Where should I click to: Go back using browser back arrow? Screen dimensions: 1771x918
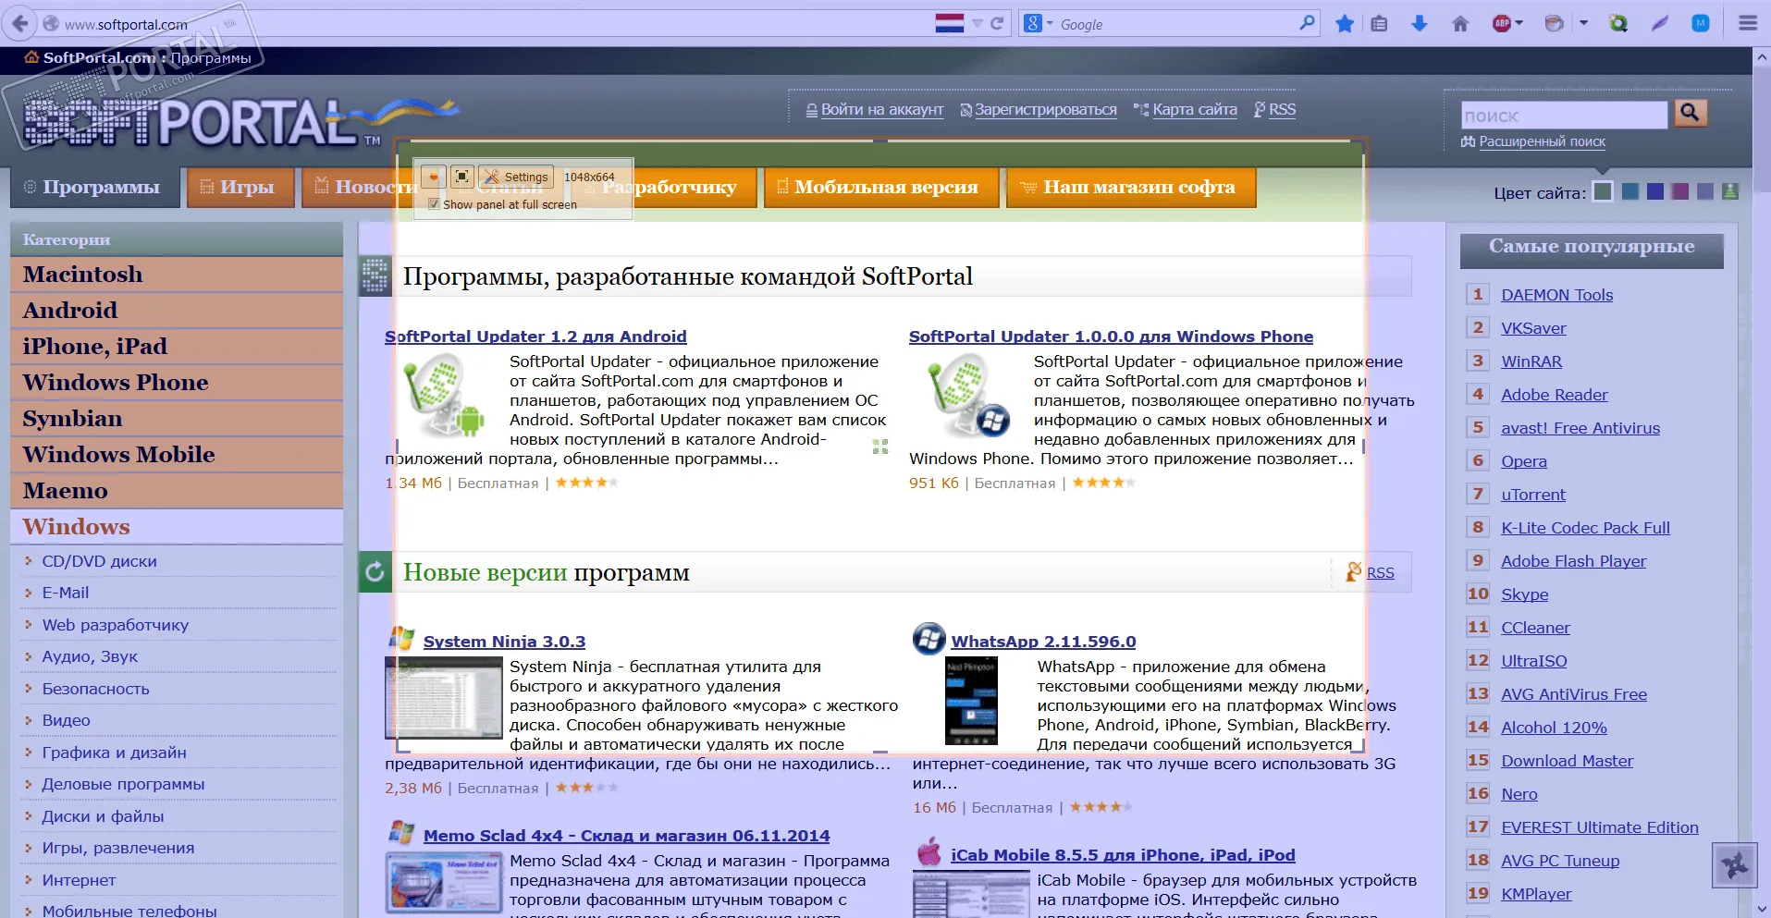[20, 23]
